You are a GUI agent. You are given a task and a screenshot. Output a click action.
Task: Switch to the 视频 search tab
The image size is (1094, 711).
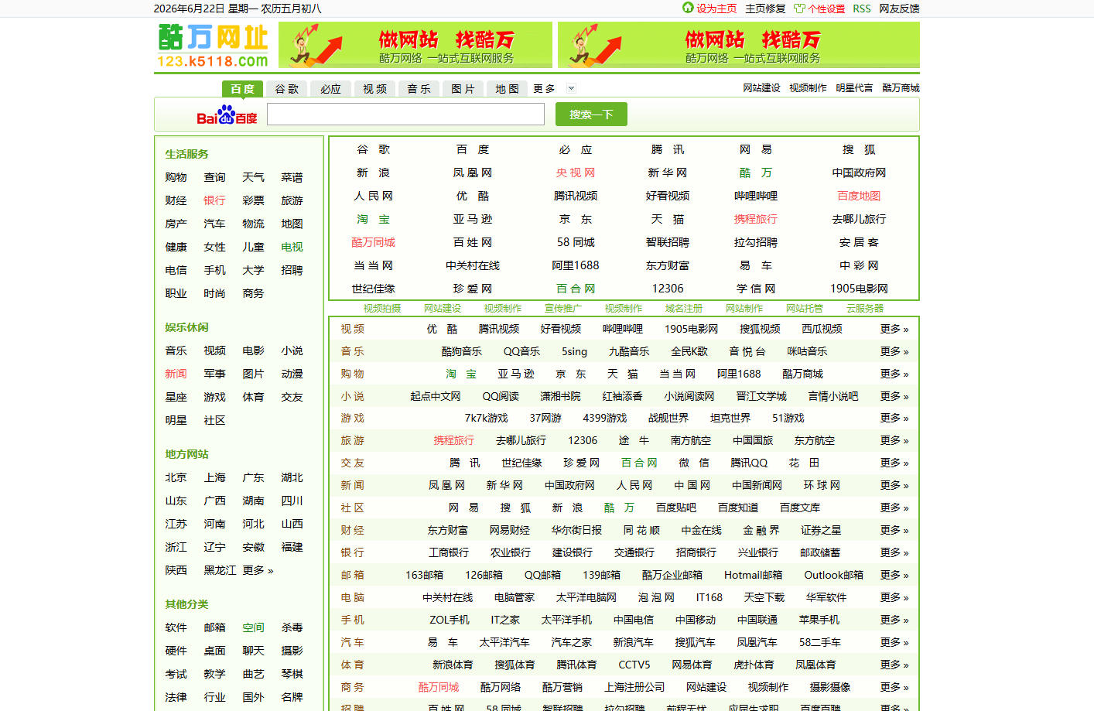[375, 89]
